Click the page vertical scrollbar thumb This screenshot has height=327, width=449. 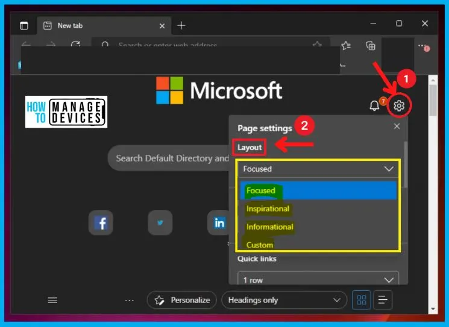pos(433,100)
